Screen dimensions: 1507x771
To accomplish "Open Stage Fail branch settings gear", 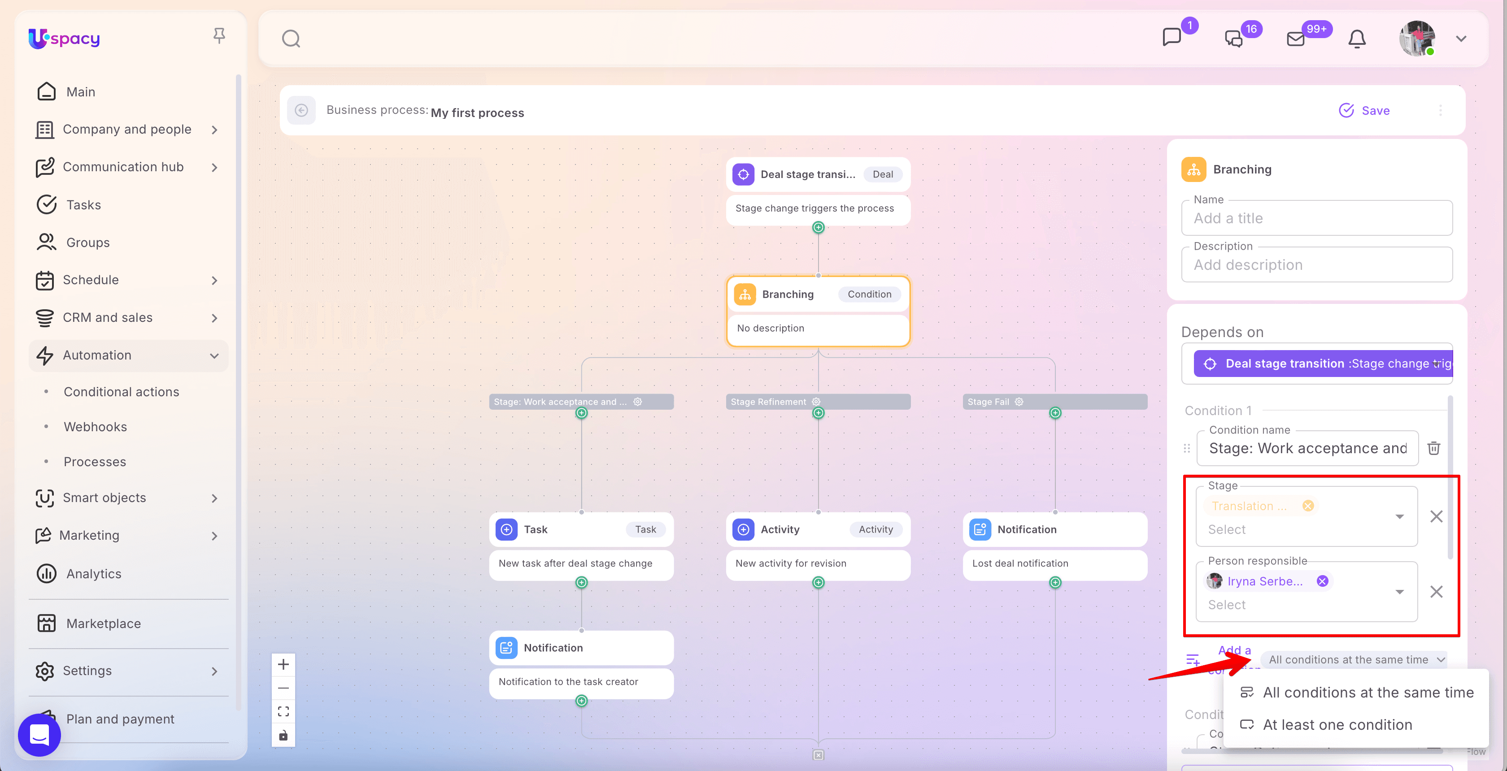I will coord(1019,402).
